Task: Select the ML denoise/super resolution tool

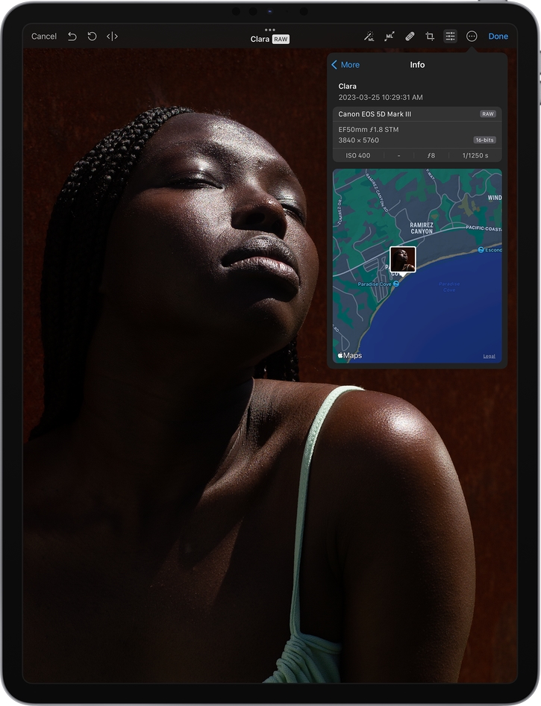Action: point(390,36)
